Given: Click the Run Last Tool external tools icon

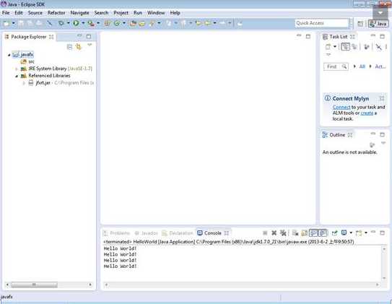Looking at the screenshot, I should pos(91,23).
